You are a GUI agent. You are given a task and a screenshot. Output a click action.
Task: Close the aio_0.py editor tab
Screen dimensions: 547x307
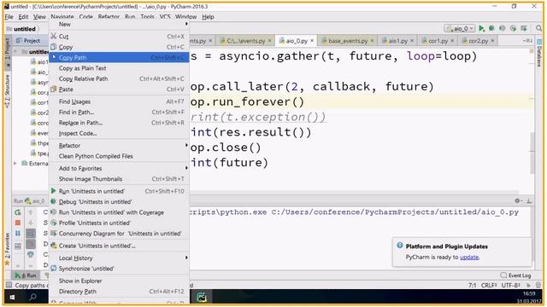pyautogui.click(x=312, y=41)
